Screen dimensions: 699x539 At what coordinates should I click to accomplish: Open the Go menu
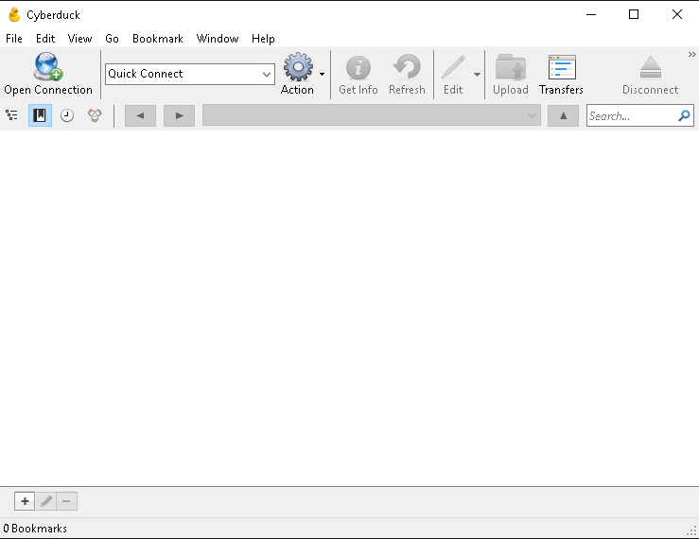[x=112, y=39]
